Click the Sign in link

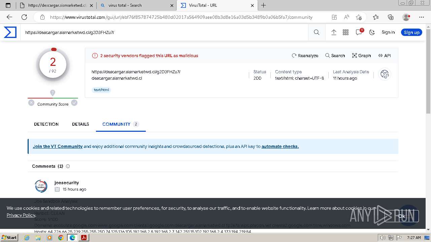click(388, 32)
